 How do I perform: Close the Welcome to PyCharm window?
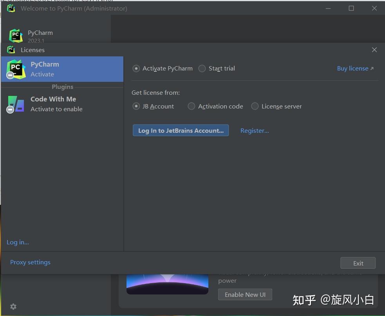click(x=374, y=8)
